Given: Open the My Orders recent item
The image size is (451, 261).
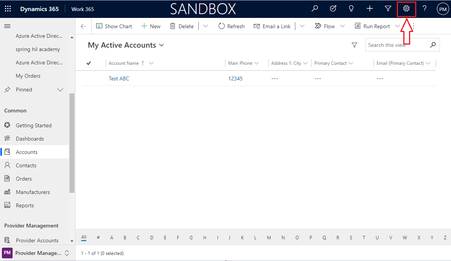Looking at the screenshot, I should click(28, 76).
